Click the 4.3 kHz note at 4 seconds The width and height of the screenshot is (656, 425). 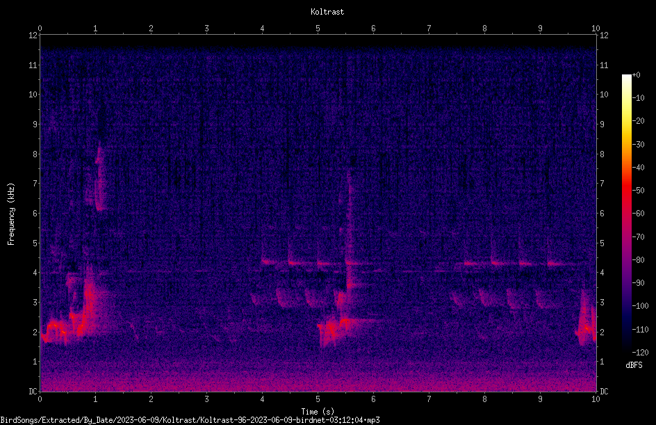coord(268,262)
